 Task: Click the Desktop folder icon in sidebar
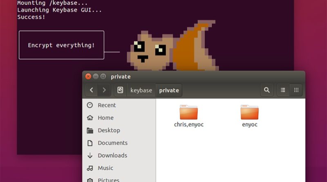90,130
